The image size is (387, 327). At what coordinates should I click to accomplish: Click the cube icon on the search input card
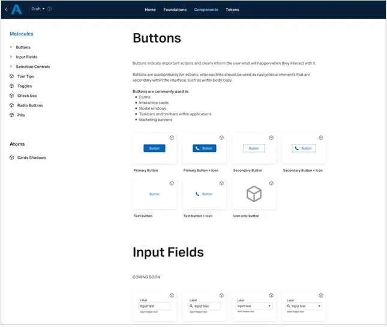[221, 295]
